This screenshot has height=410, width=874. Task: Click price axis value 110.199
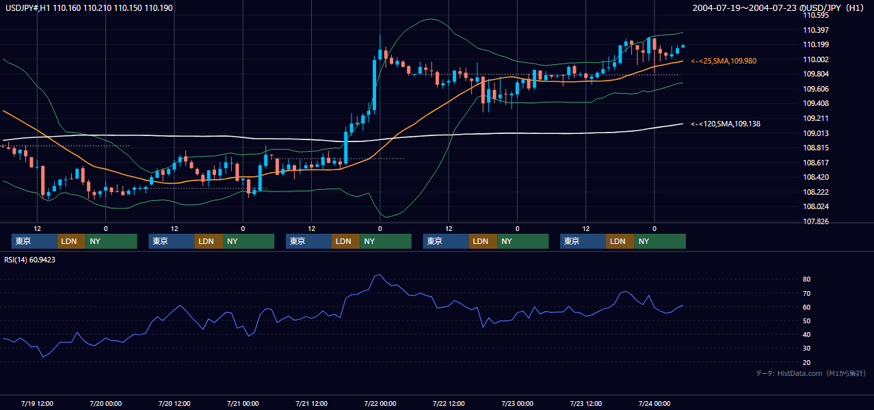click(x=816, y=45)
